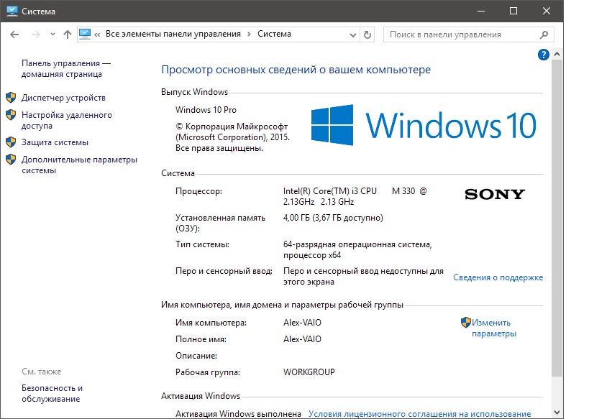589x419 pixels.
Task: Open the recent locations dropdown arrow
Action: (52, 34)
